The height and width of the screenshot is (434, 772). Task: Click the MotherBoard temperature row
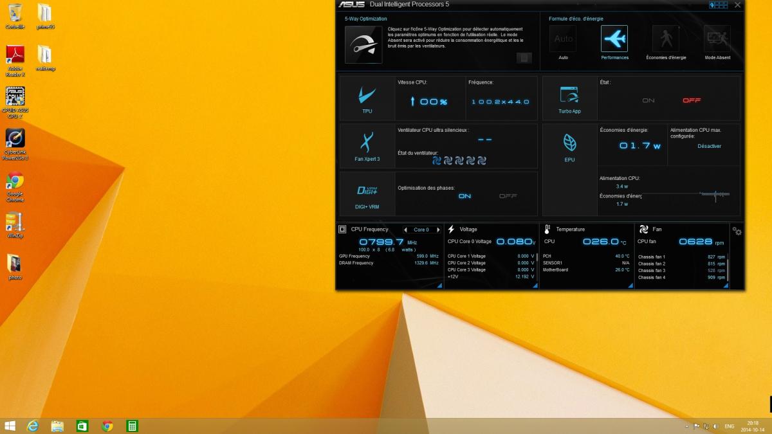coord(587,269)
